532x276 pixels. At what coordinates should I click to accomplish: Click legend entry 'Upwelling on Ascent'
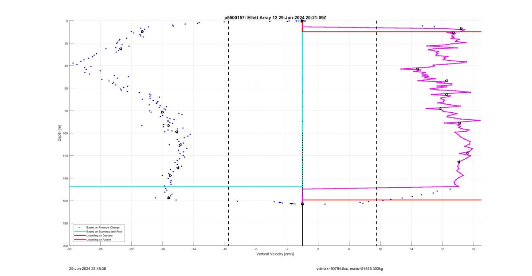pyautogui.click(x=99, y=239)
